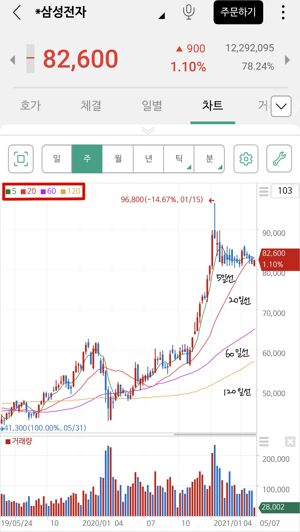The height and width of the screenshot is (532, 300).
Task: Collapse the panel with double chevron
Action: pyautogui.click(x=148, y=130)
